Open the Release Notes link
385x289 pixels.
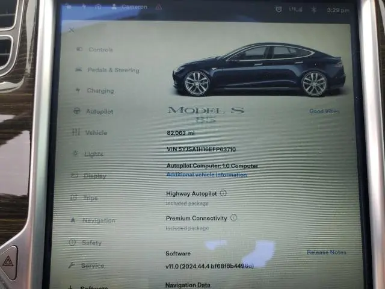pyautogui.click(x=327, y=252)
